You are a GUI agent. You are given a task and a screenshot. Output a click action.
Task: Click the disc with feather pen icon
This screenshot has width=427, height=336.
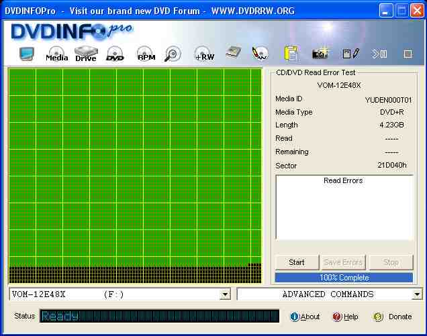(x=260, y=54)
